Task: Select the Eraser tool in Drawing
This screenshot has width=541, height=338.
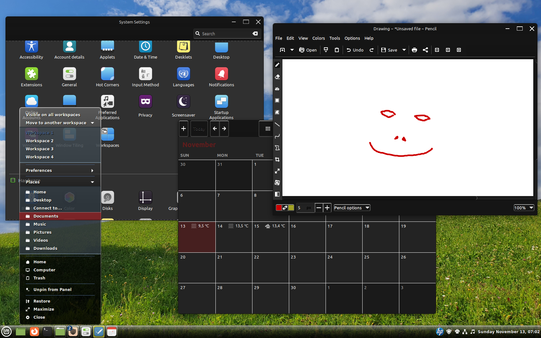Action: 277,77
